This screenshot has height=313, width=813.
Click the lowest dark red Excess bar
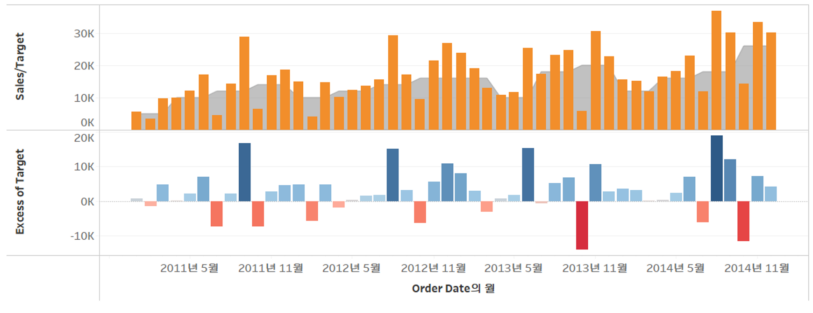[582, 225]
